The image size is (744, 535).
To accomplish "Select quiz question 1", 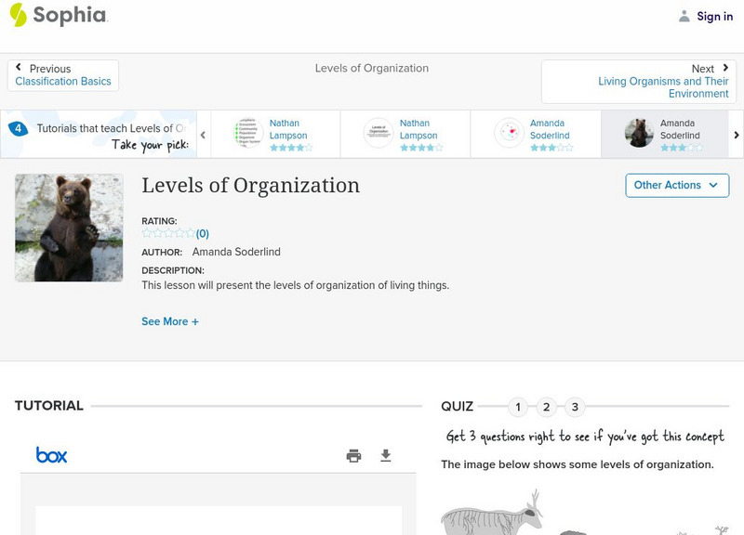I will pos(518,407).
